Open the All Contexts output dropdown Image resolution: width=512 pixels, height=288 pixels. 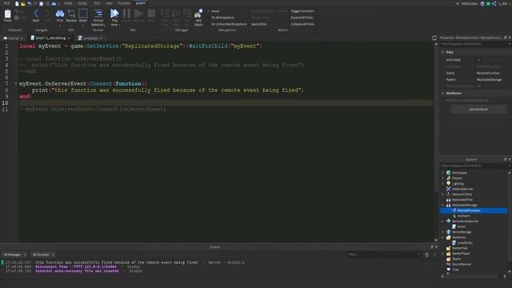[43, 254]
